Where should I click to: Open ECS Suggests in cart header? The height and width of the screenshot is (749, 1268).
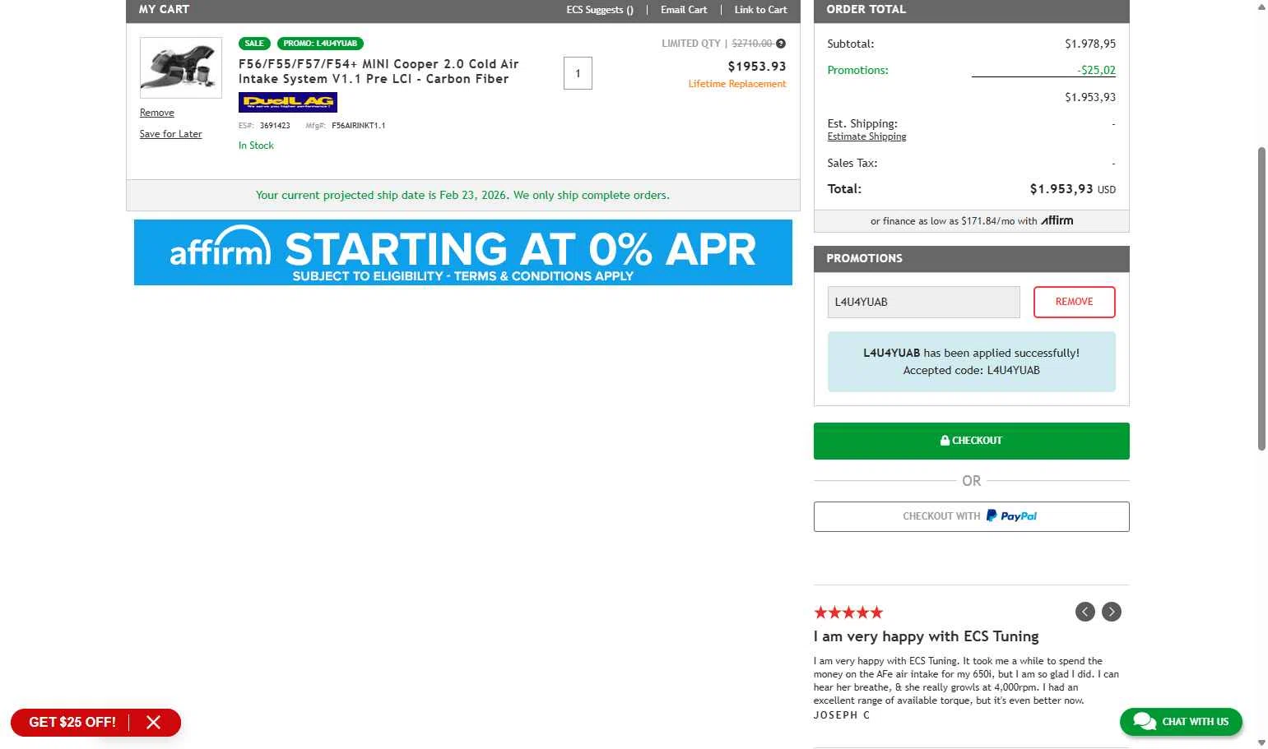pyautogui.click(x=599, y=10)
